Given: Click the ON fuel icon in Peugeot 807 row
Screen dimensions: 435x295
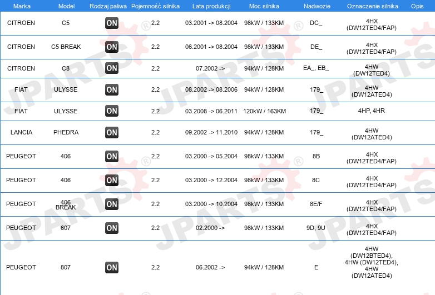Looking at the screenshot, I should (112, 267).
